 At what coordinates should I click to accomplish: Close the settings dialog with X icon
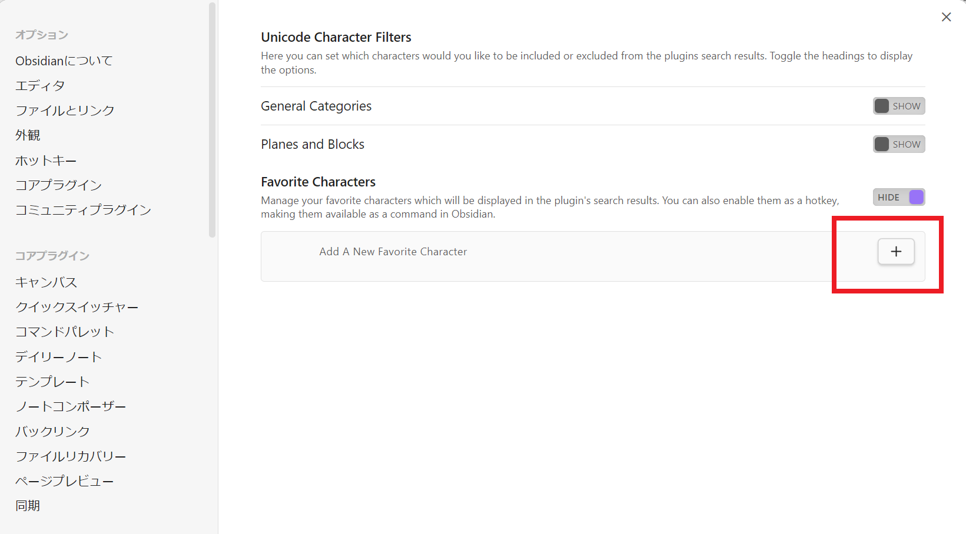(946, 17)
